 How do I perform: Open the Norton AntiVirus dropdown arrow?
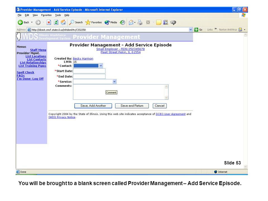click(245, 30)
